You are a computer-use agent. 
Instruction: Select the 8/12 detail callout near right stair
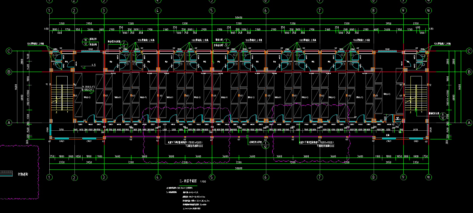[443, 116]
